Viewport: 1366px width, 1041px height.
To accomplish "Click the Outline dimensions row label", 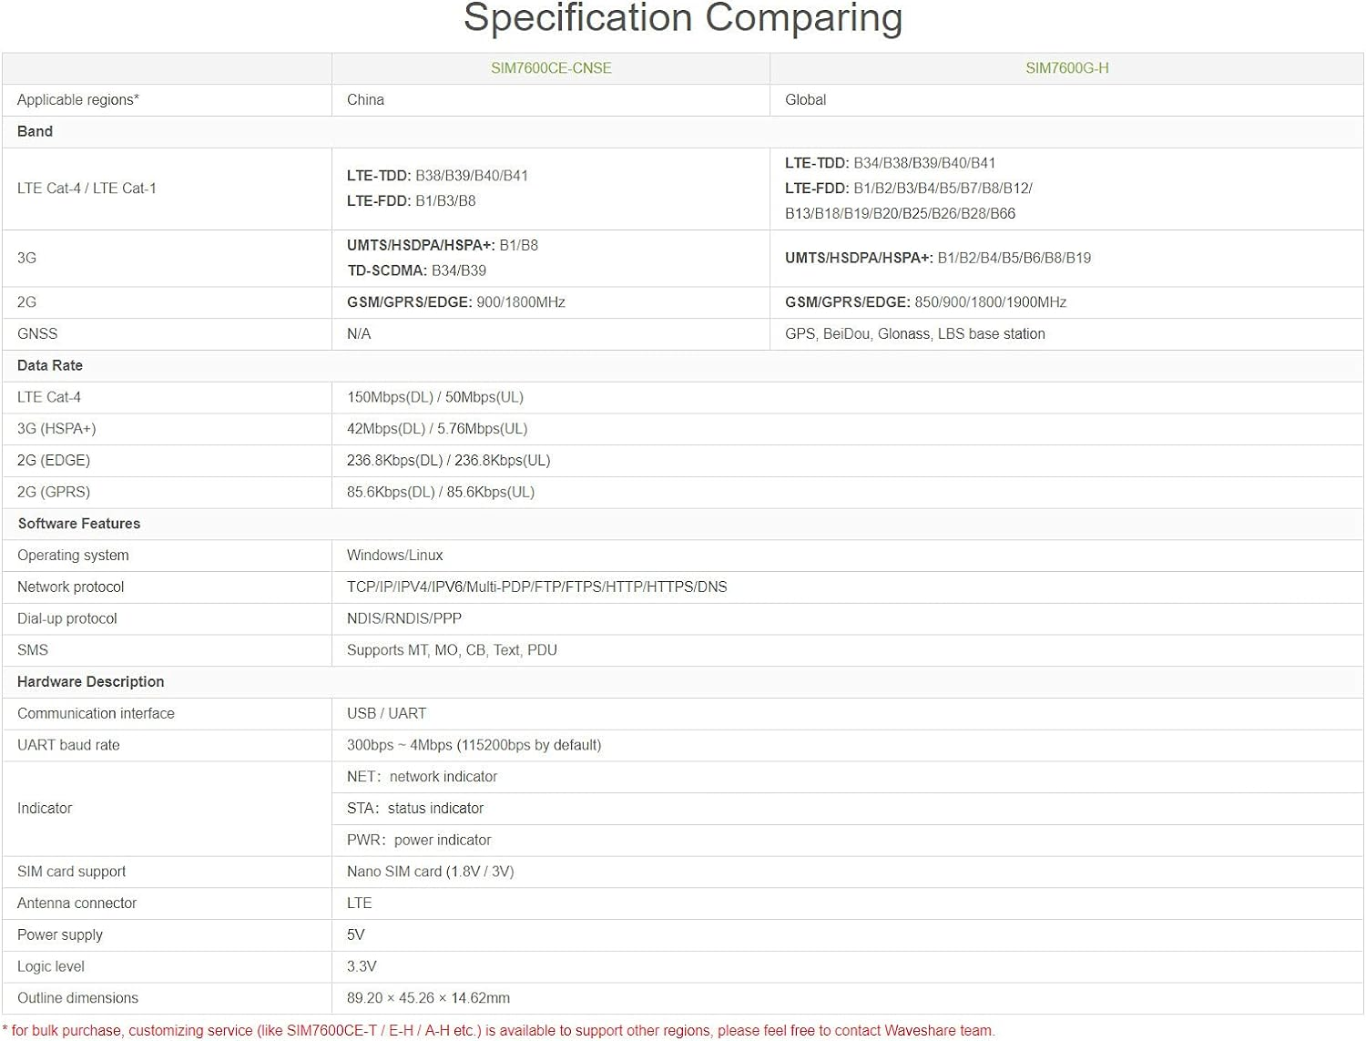I will [78, 998].
